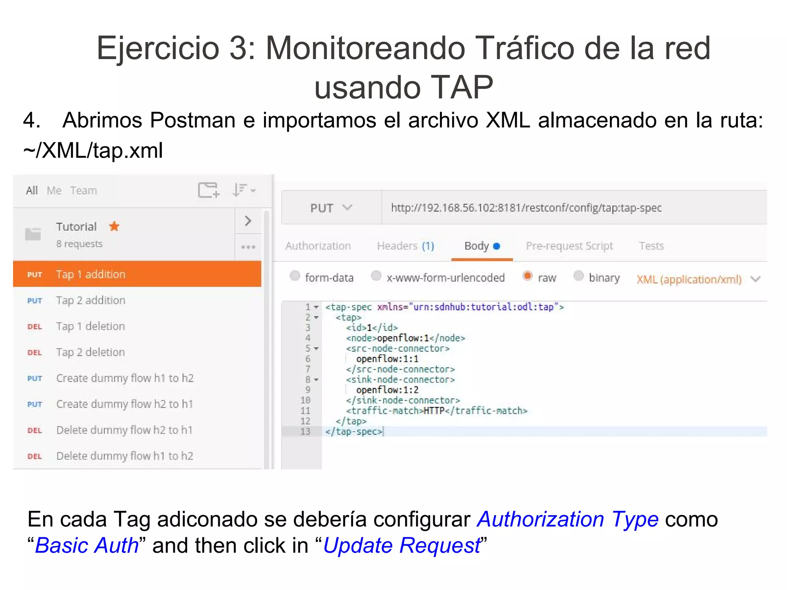This screenshot has height=590, width=787.
Task: Click the Tutorial collection folder icon
Action: (33, 234)
